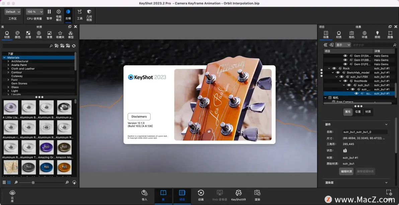Pause rendering with the 暂停 button
The height and width of the screenshot is (205, 399).
(x=49, y=15)
